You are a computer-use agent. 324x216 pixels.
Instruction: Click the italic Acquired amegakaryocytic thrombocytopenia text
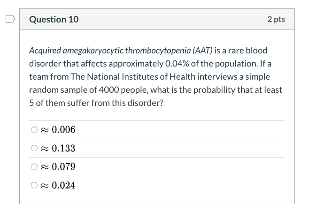110,51
